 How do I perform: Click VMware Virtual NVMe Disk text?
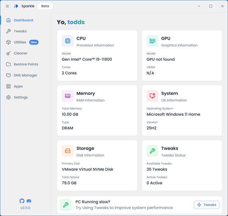[x=87, y=169]
